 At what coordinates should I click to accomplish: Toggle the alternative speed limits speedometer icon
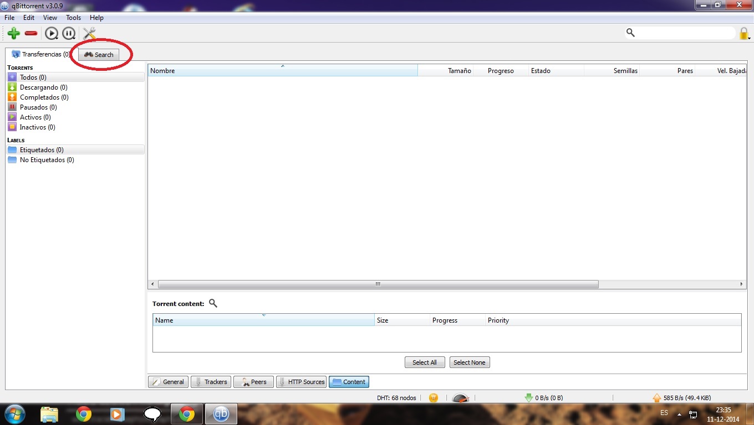coord(460,397)
